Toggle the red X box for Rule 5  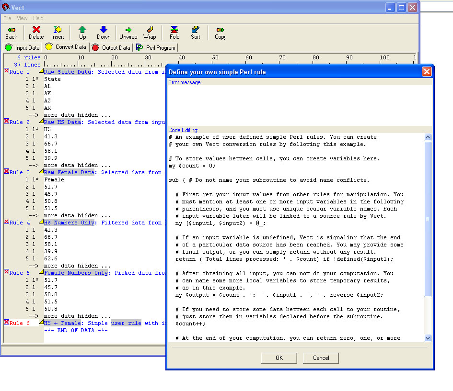[x=6, y=272]
